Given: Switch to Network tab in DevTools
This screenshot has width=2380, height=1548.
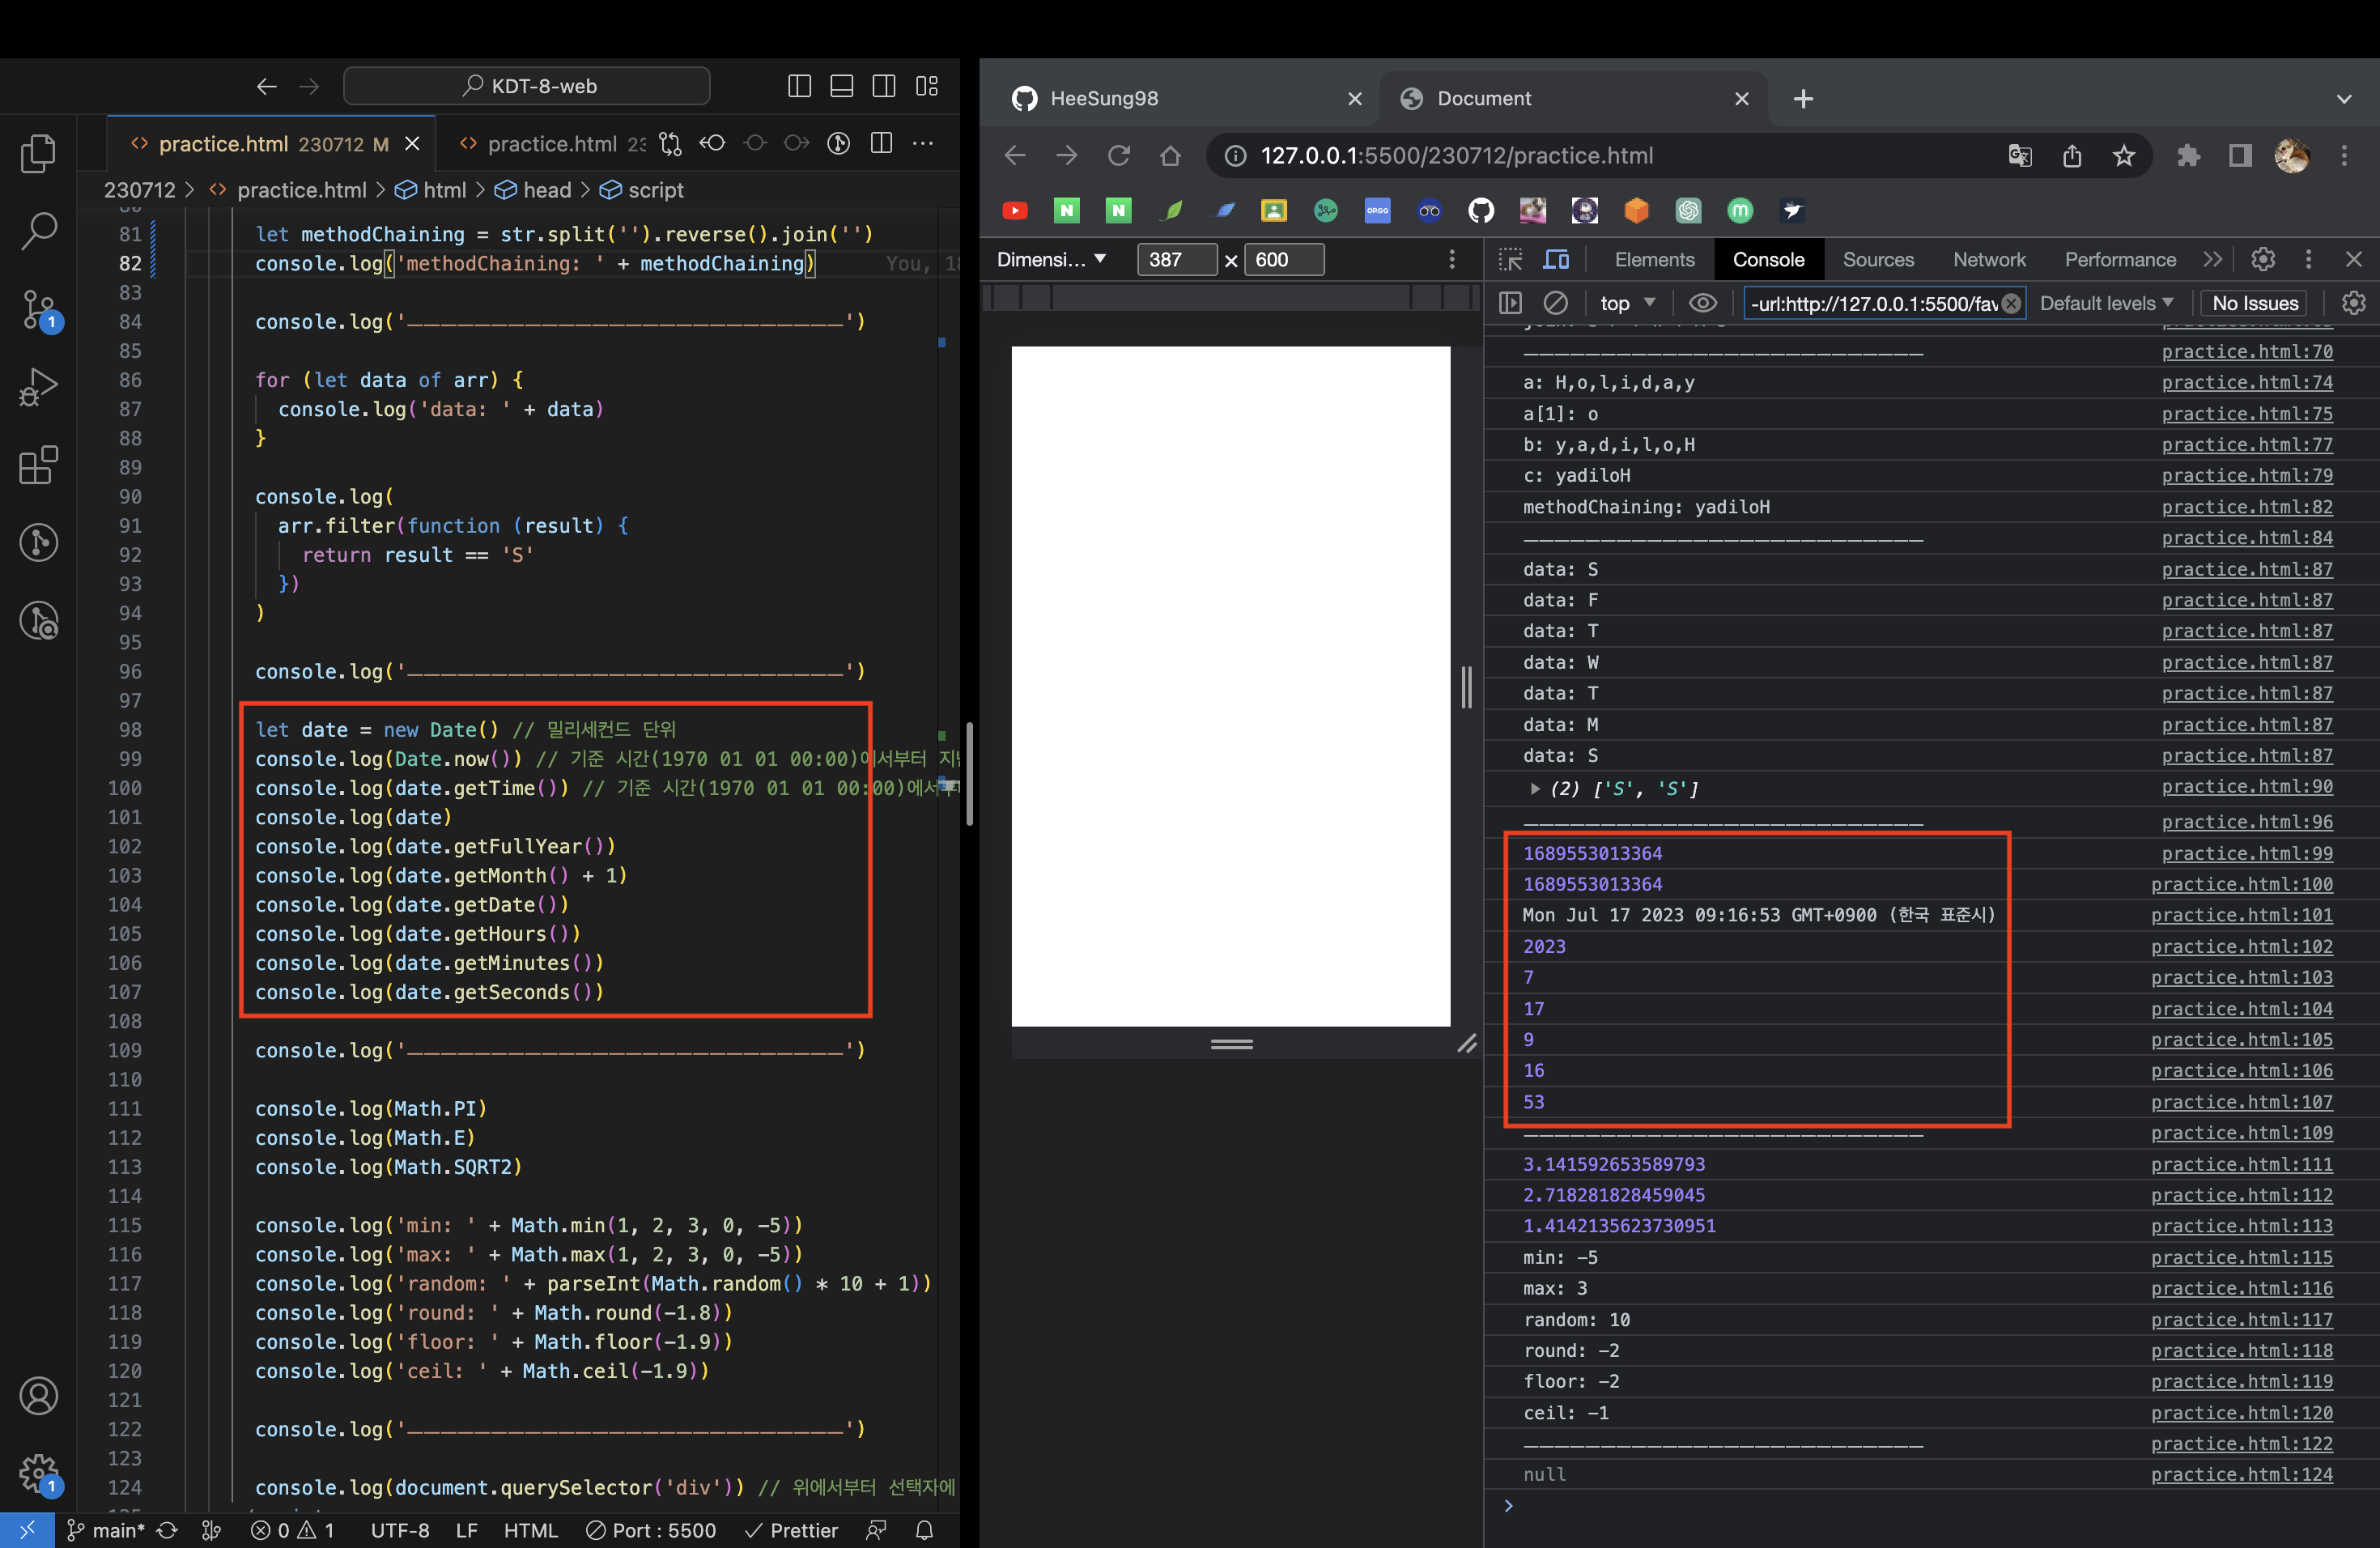Looking at the screenshot, I should [x=1988, y=259].
